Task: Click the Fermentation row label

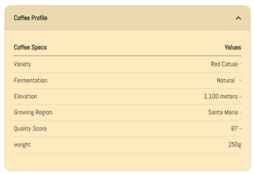Action: (x=30, y=80)
